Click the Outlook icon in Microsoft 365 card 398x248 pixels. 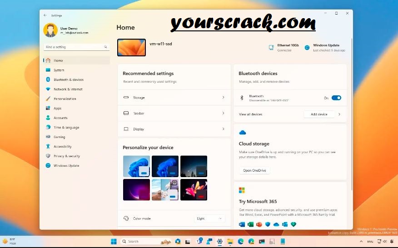[285, 224]
